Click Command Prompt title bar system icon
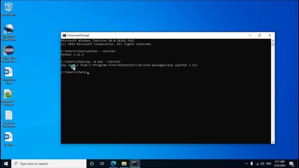Image resolution: width=299 pixels, height=168 pixels. 64,35
